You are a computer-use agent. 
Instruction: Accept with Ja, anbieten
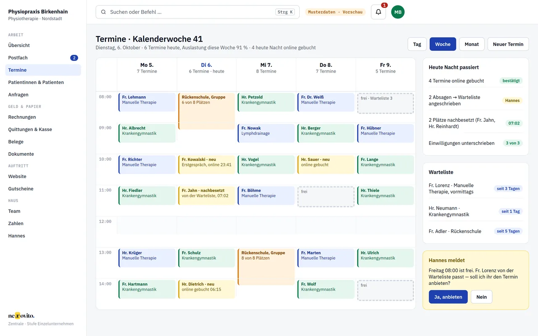click(x=448, y=297)
